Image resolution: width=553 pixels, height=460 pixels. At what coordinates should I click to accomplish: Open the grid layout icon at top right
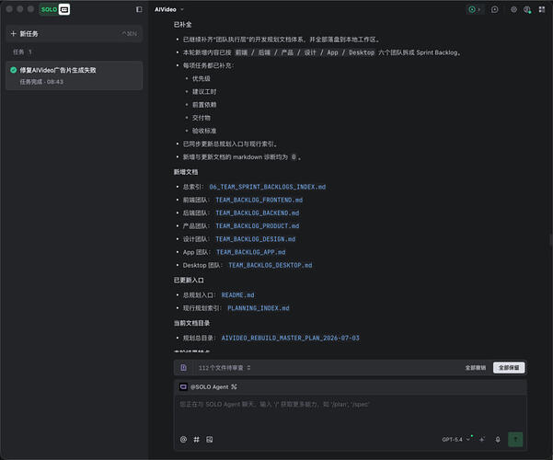point(542,9)
